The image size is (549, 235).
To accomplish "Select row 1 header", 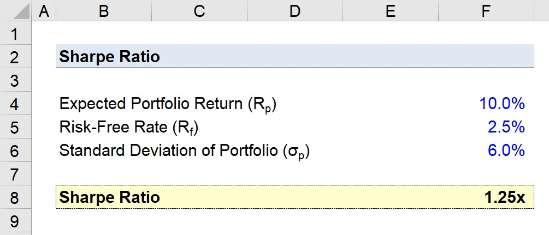I will pyautogui.click(x=16, y=33).
